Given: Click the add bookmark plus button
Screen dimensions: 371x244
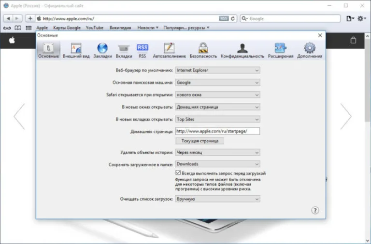Looking at the screenshot, I should tap(30, 18).
